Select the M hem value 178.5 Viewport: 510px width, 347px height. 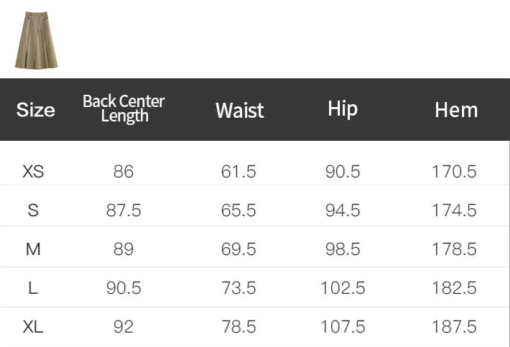pyautogui.click(x=454, y=249)
